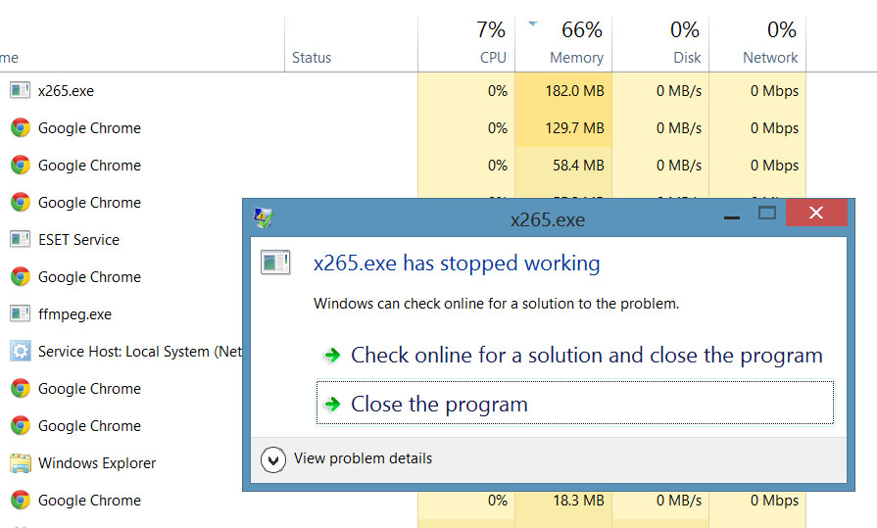This screenshot has width=877, height=528.
Task: Click the dialog title bar application icon
Action: [264, 218]
